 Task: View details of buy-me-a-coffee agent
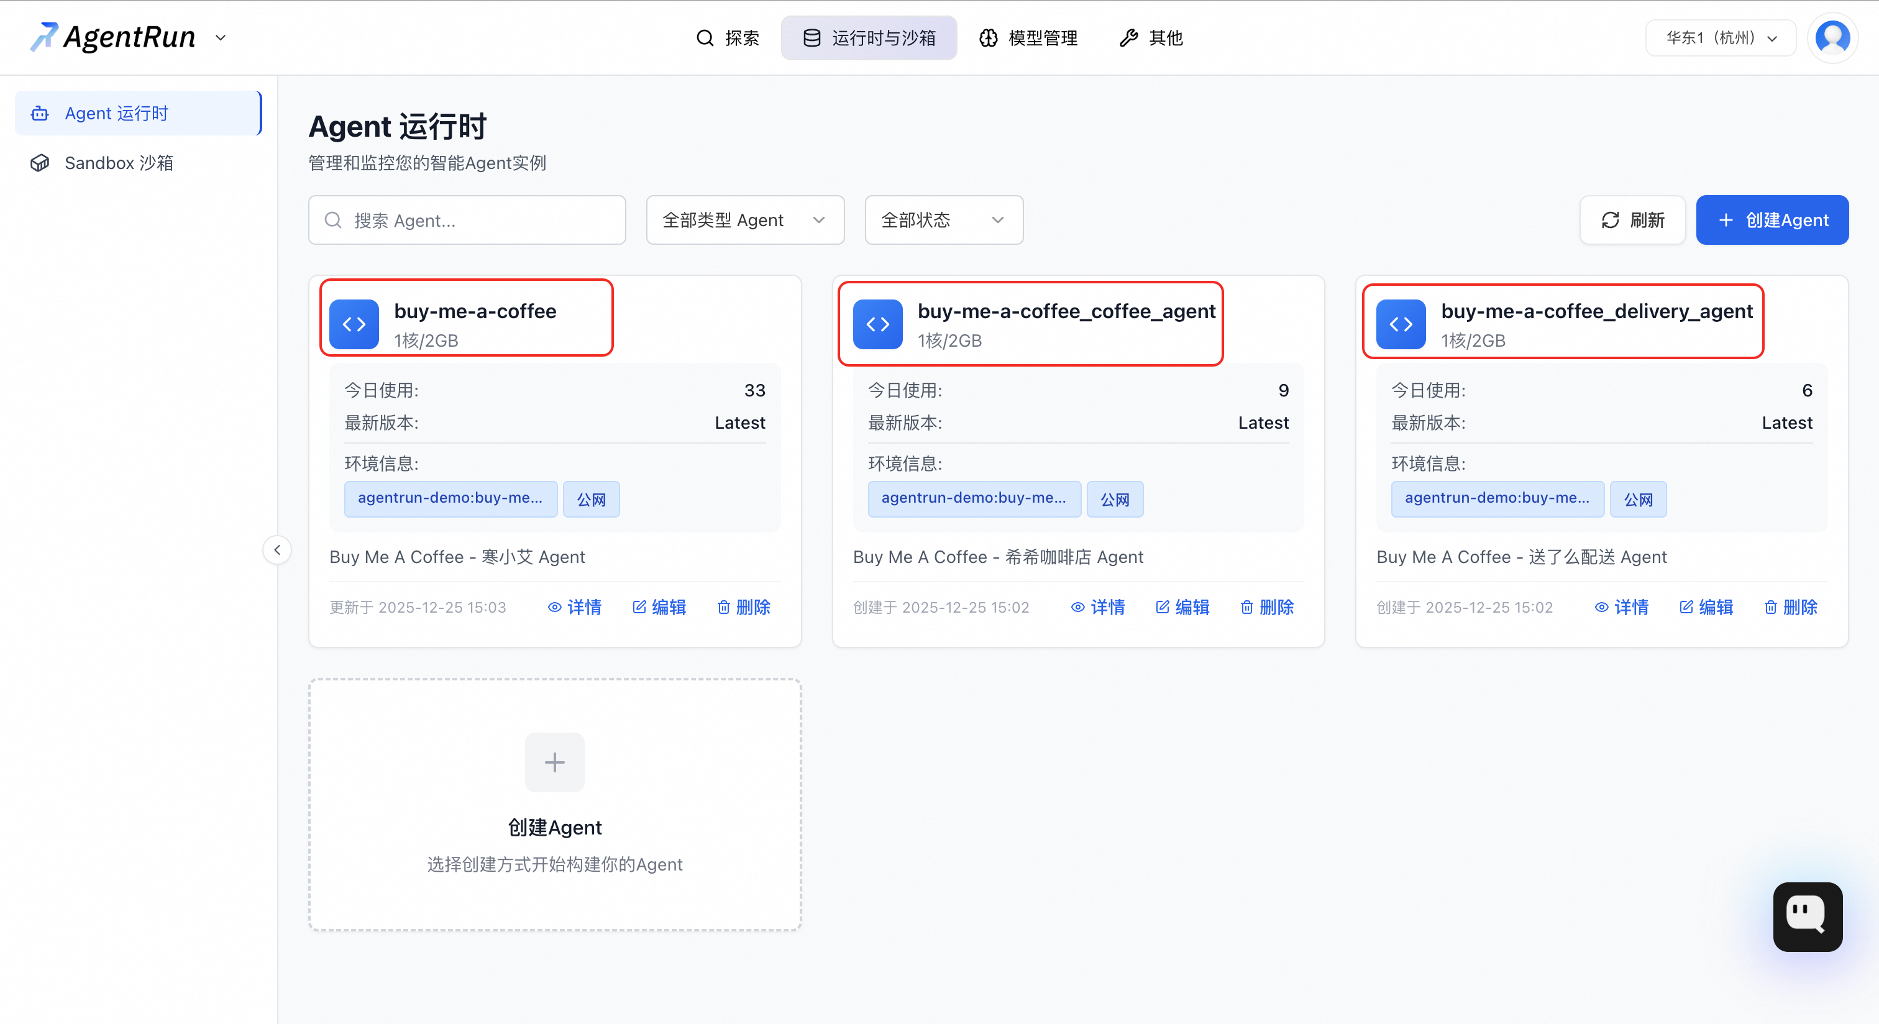click(575, 607)
